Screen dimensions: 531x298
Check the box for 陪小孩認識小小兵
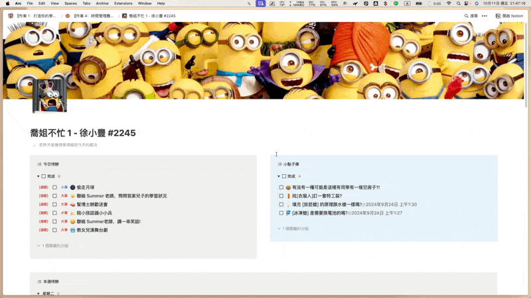pos(54,213)
